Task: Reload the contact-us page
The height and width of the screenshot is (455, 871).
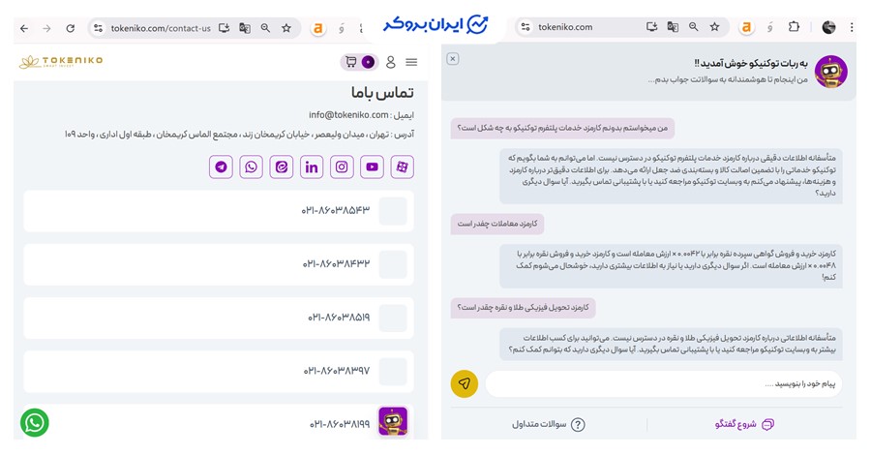Action: click(x=70, y=28)
